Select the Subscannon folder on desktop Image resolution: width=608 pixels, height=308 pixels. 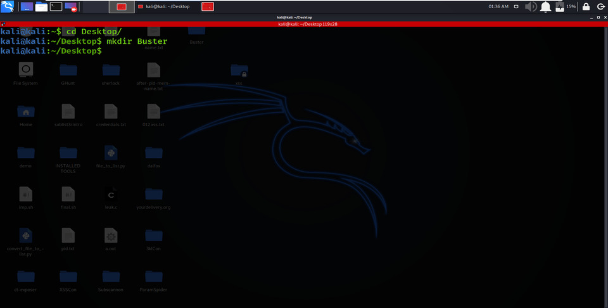[x=111, y=281]
